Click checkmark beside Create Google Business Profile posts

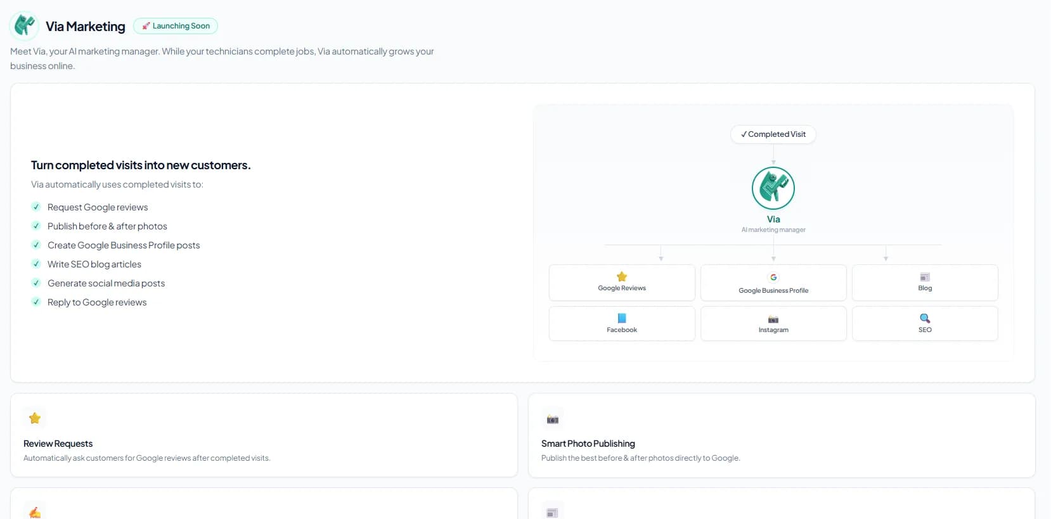36,245
